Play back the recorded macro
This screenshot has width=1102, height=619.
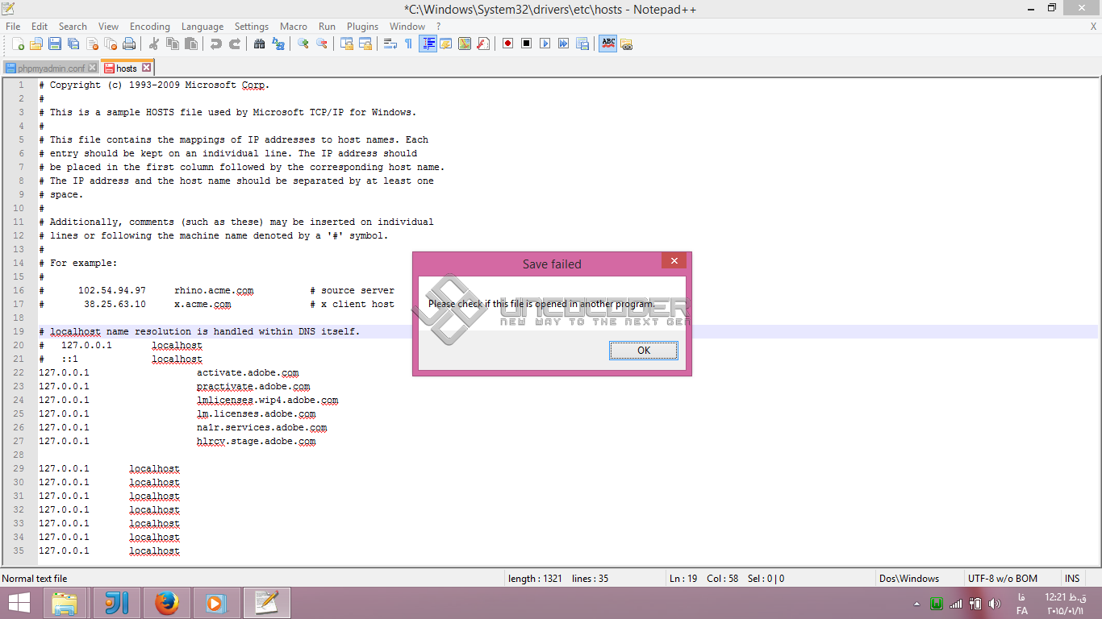click(x=545, y=44)
